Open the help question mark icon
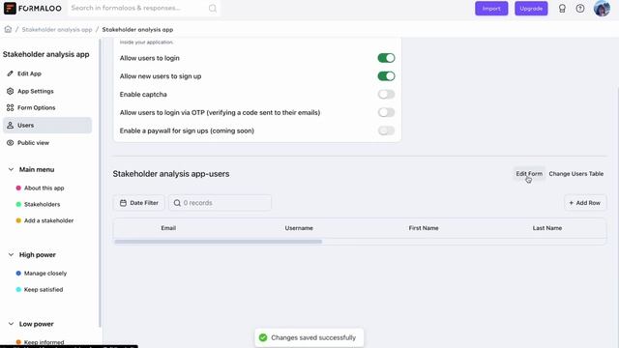619x348 pixels. pos(580,9)
